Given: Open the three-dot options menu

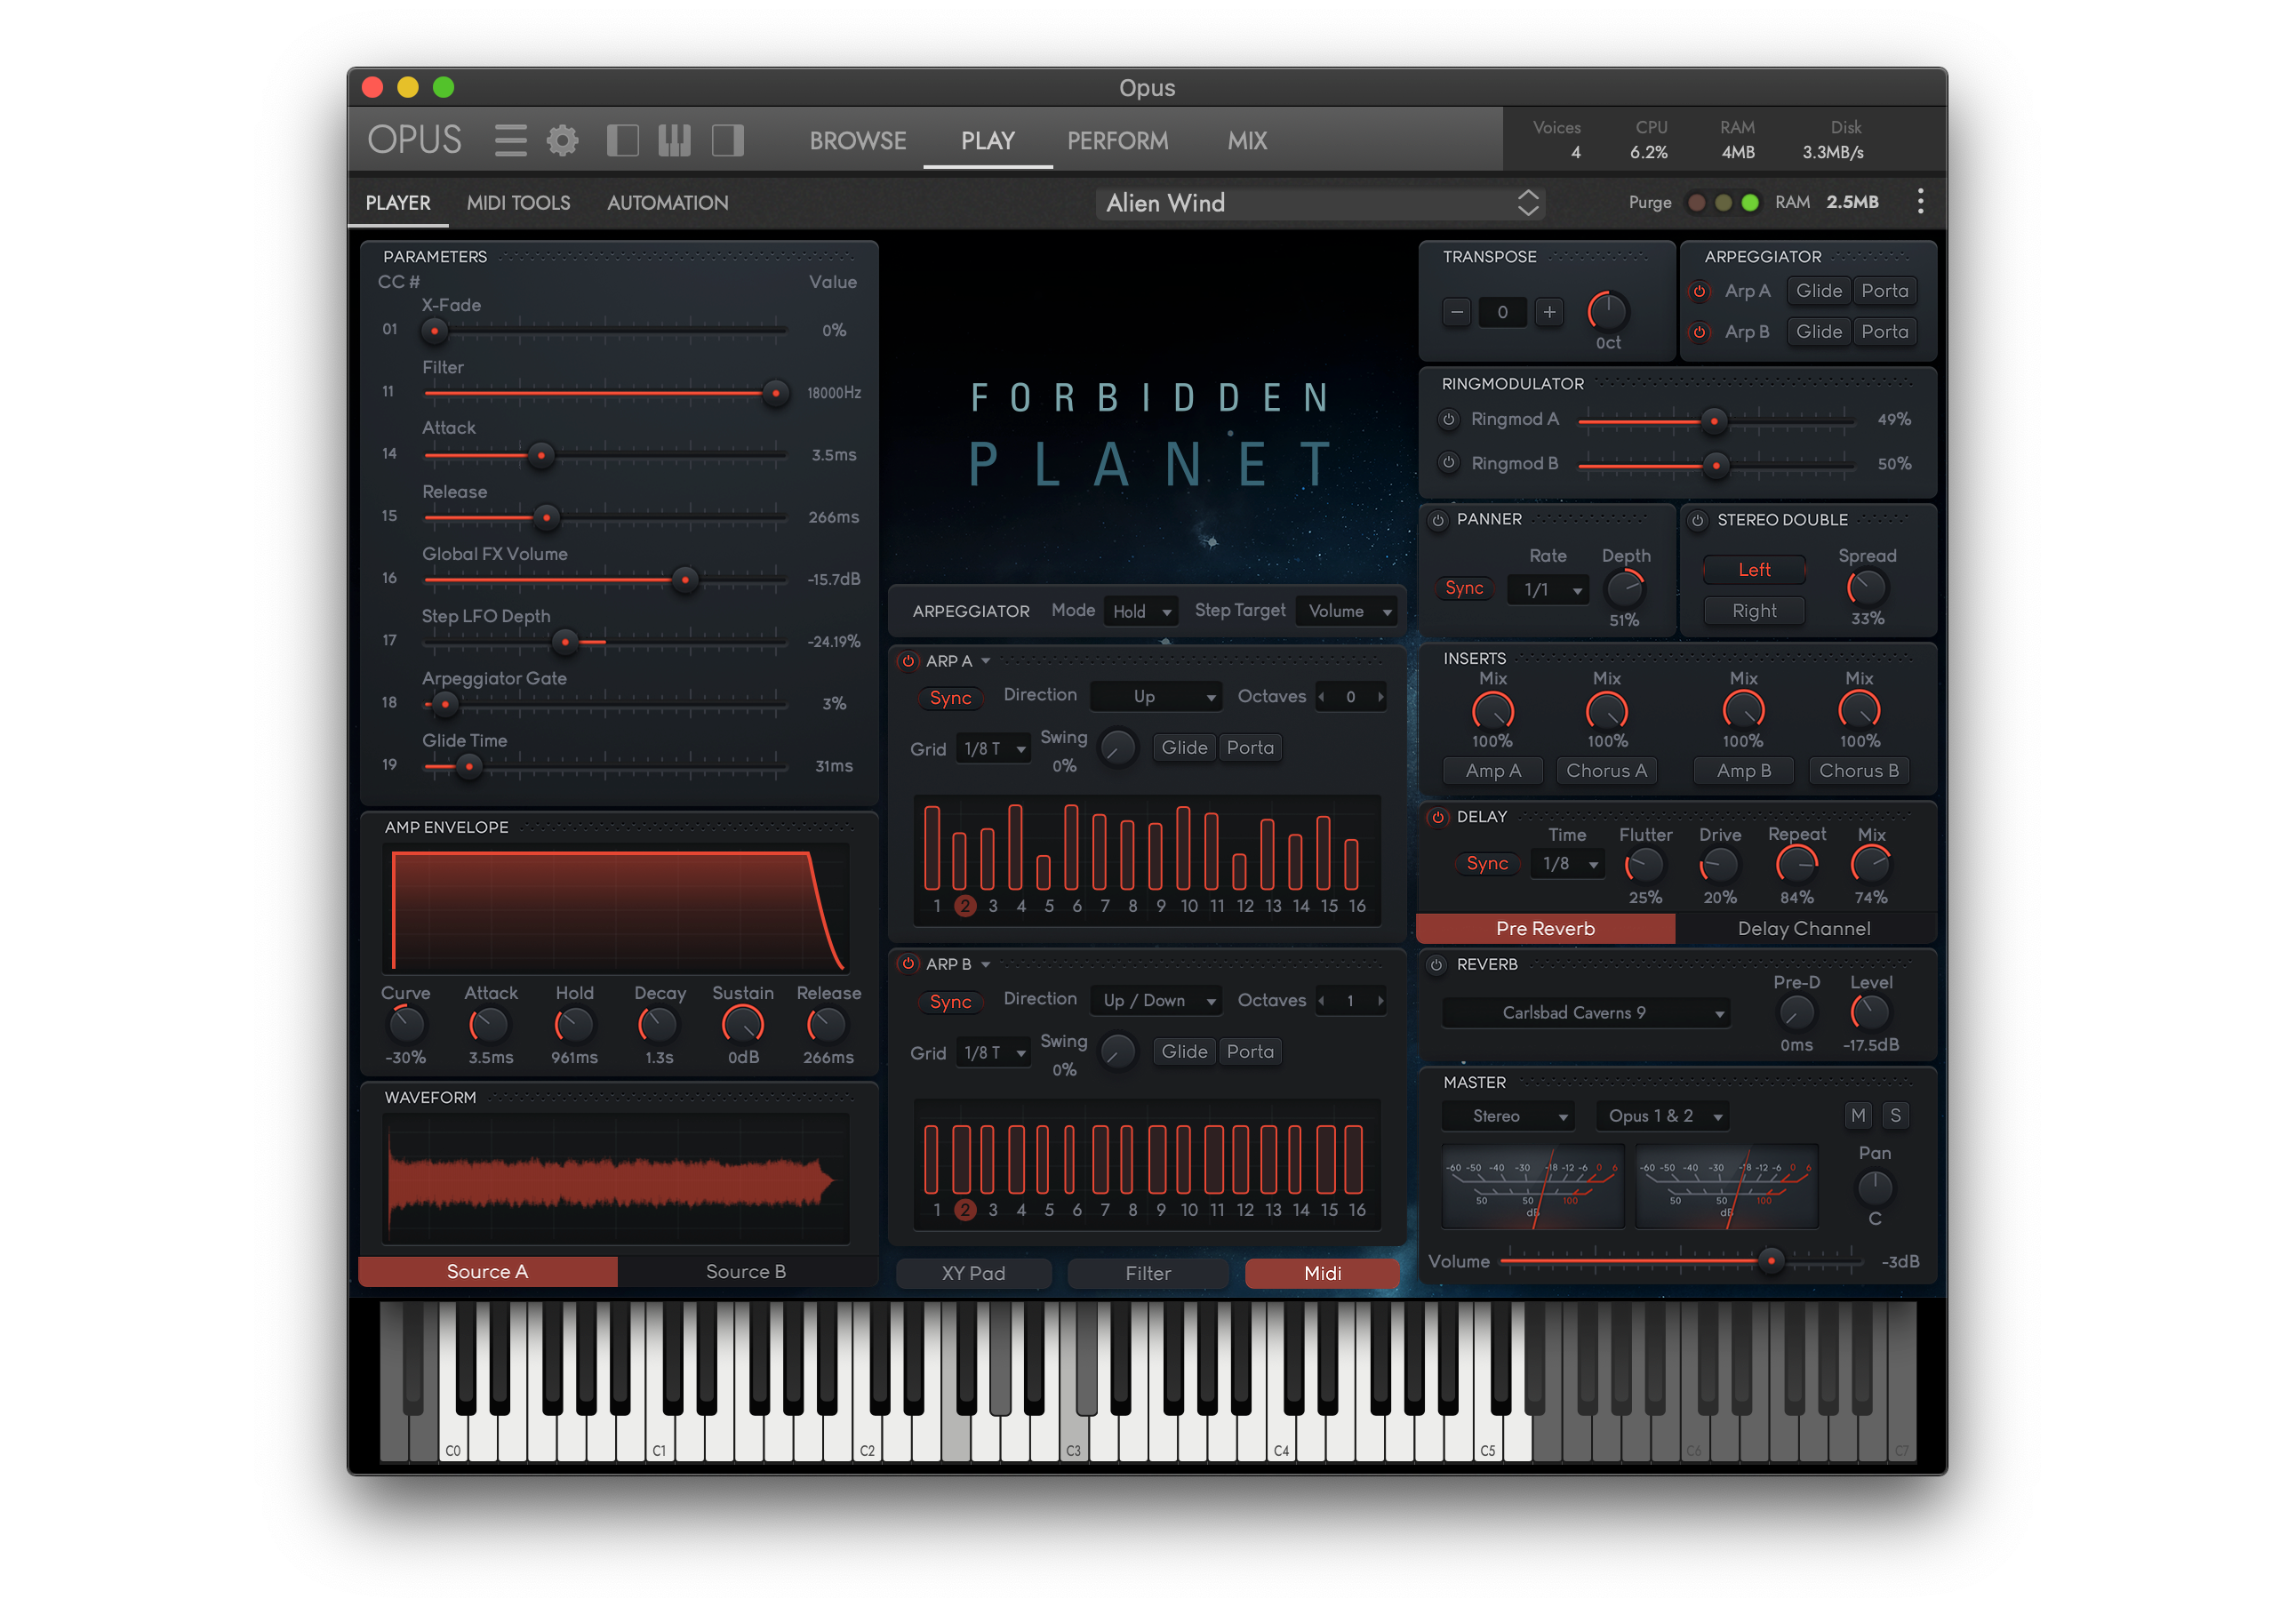Looking at the screenshot, I should point(1920,202).
